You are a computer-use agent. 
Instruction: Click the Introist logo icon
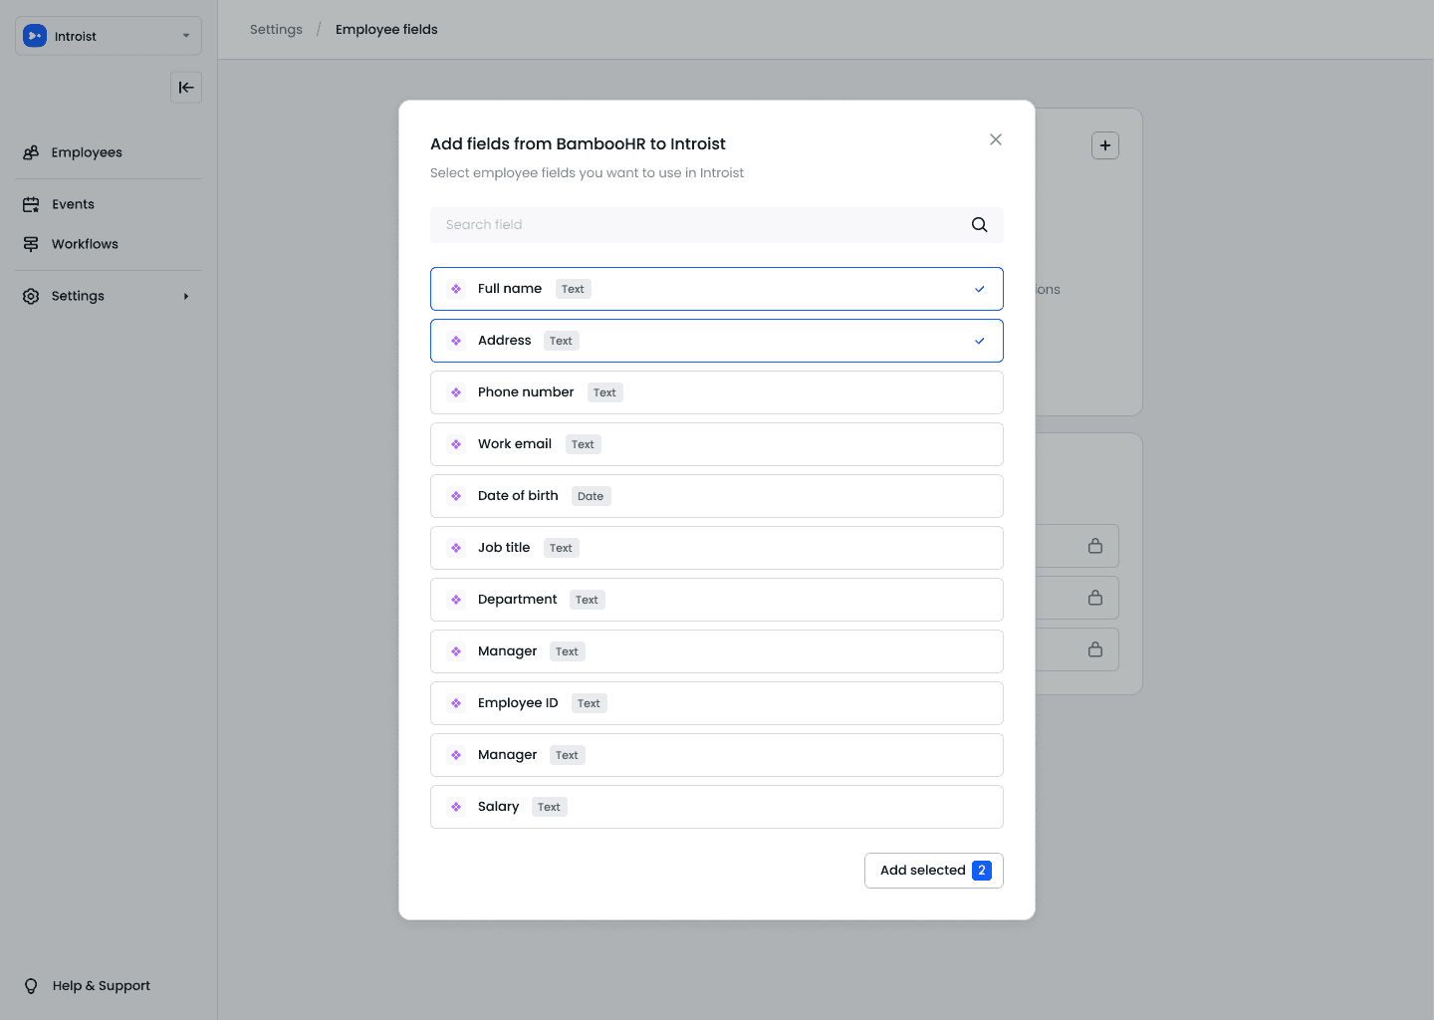coord(35,36)
